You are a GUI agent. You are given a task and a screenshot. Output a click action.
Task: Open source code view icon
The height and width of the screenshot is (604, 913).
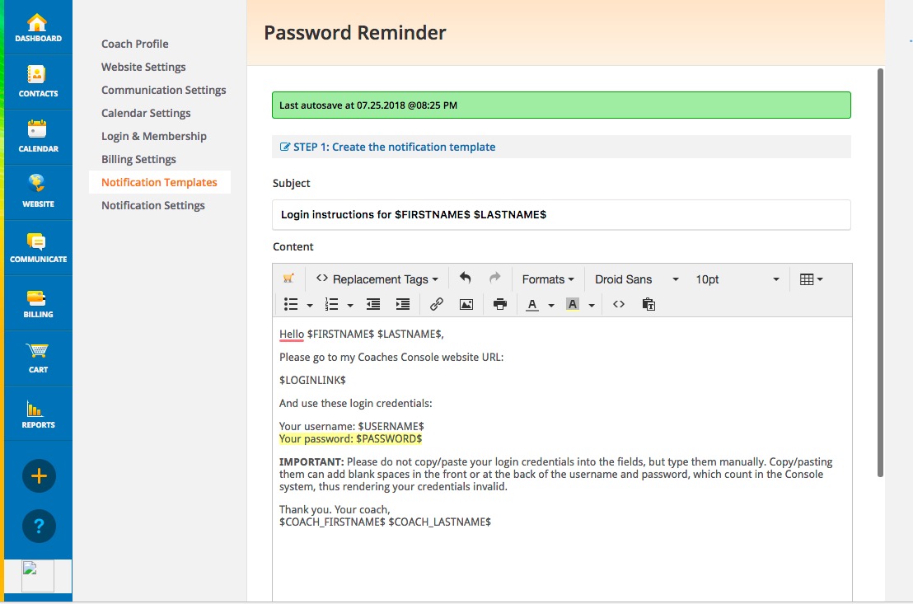click(x=619, y=304)
